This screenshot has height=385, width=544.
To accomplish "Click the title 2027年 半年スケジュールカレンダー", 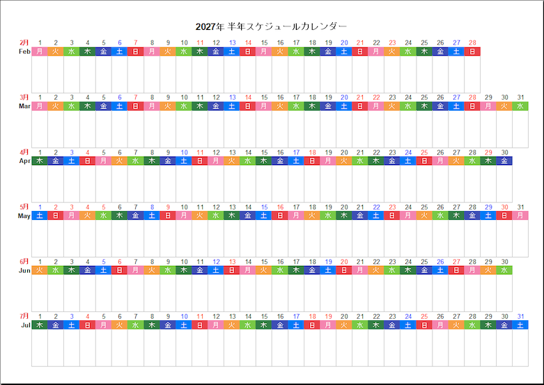I will pyautogui.click(x=271, y=26).
